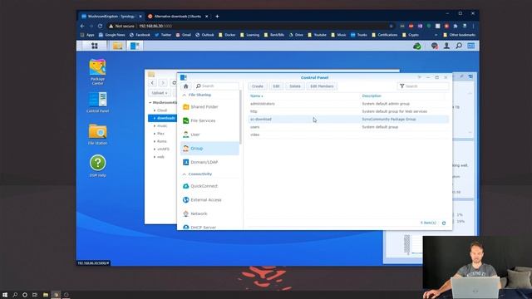Click the Create group button

click(257, 86)
